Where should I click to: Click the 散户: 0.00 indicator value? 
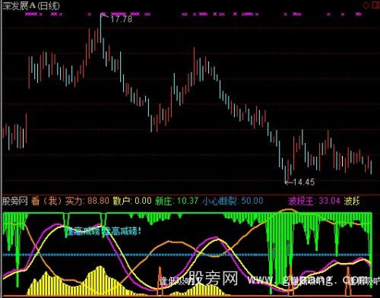[x=132, y=201]
